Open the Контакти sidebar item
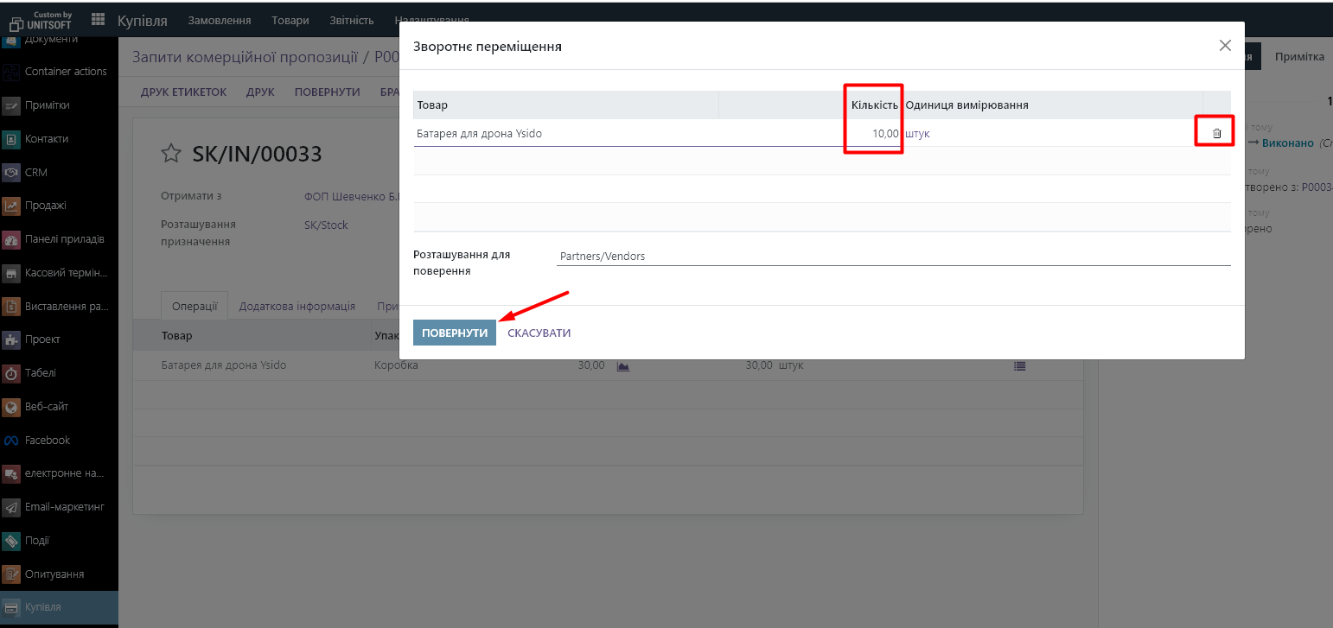Screen dimensions: 1333x628 tap(47, 138)
